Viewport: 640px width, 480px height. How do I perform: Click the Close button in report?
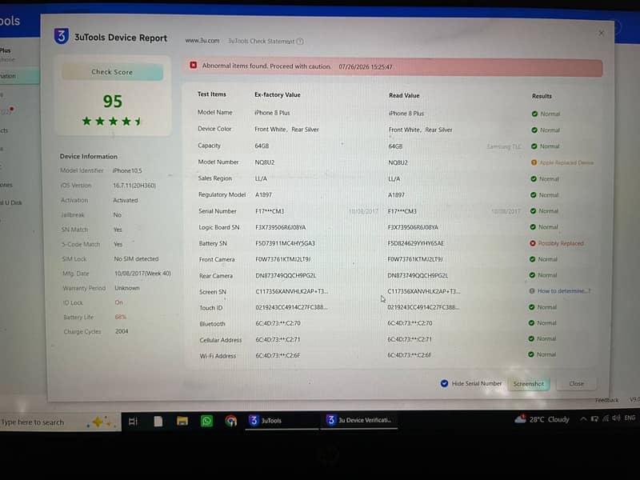pos(576,384)
